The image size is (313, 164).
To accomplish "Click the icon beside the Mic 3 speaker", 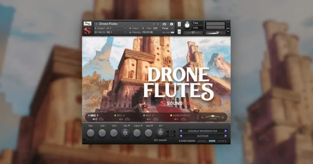I will coord(156,119).
